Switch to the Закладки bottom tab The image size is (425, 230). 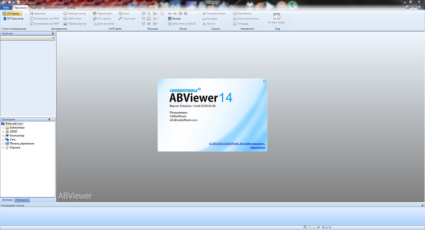point(7,200)
